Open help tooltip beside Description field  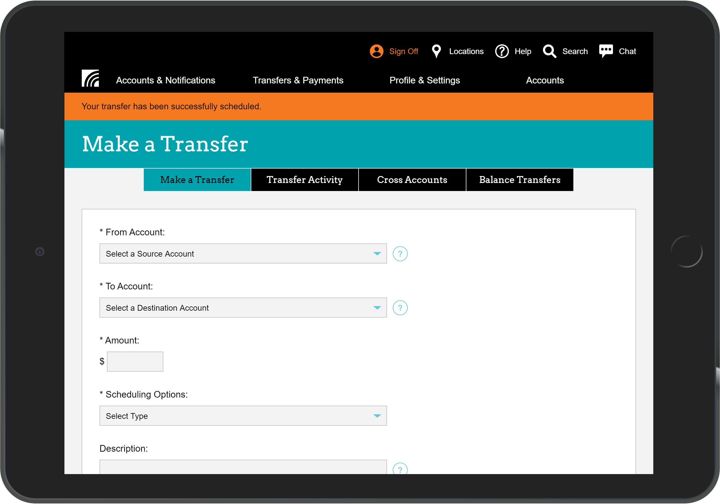coord(400,469)
